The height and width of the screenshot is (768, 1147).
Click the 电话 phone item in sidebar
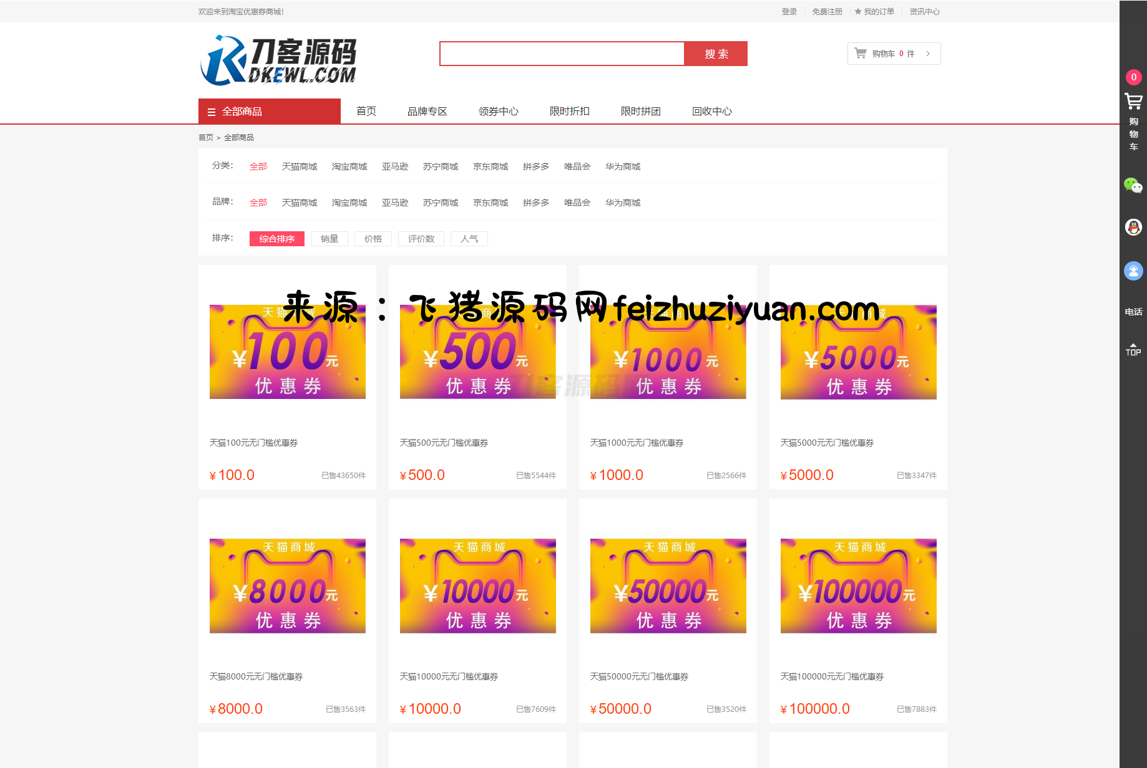[1133, 312]
